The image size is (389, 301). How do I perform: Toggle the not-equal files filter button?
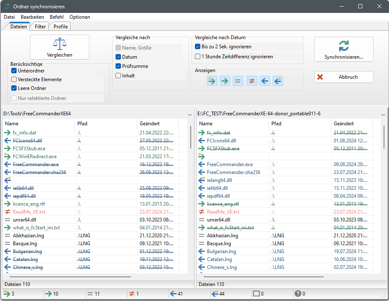tap(252, 81)
